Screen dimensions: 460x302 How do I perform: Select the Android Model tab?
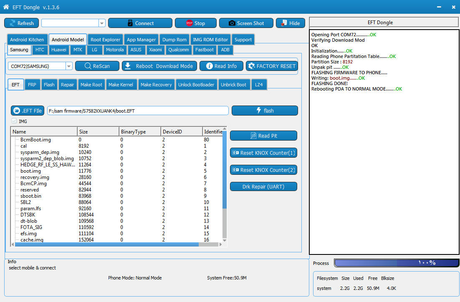coord(68,40)
